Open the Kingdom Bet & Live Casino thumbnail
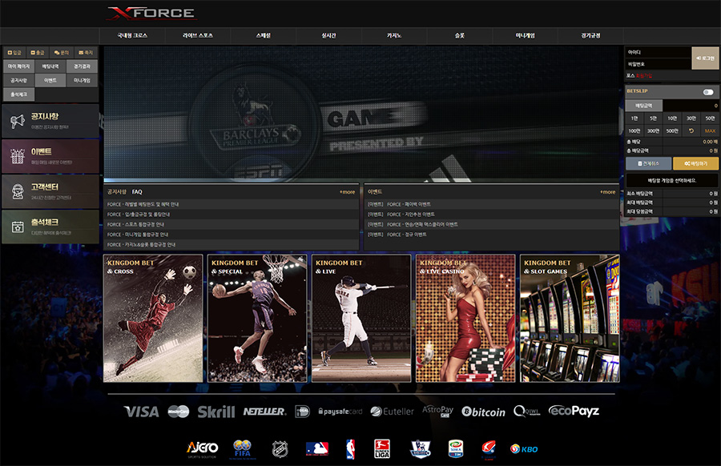 click(x=465, y=318)
